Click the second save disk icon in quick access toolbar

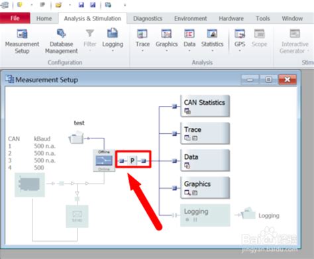pos(93,5)
